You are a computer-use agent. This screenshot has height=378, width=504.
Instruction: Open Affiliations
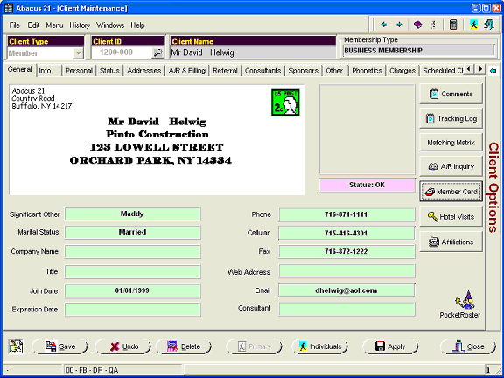pos(451,241)
